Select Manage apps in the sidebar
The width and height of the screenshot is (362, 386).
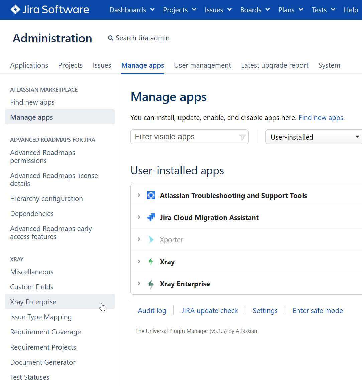(60, 117)
